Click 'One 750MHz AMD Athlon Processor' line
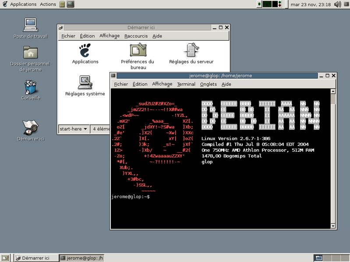Viewport: 350px width, 262px height. (x=258, y=150)
